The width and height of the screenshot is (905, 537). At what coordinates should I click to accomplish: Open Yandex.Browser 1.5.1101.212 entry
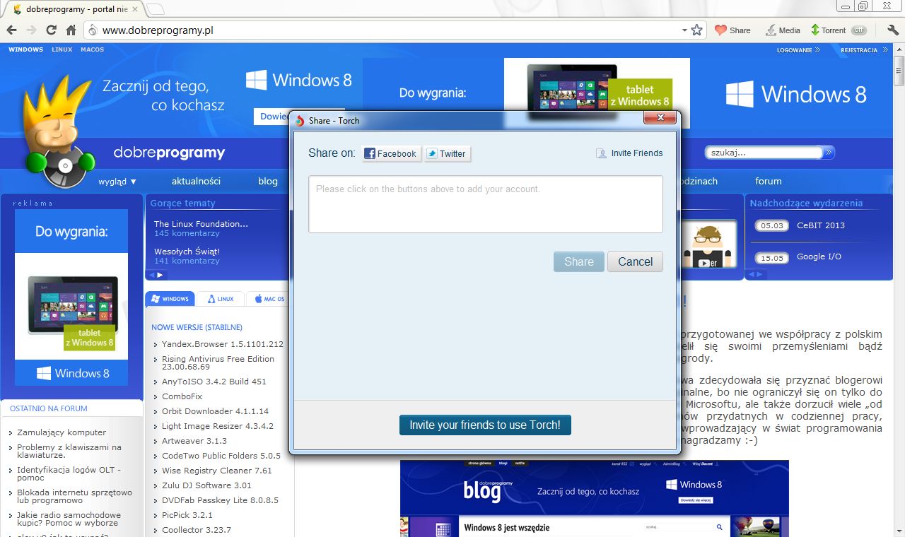223,344
